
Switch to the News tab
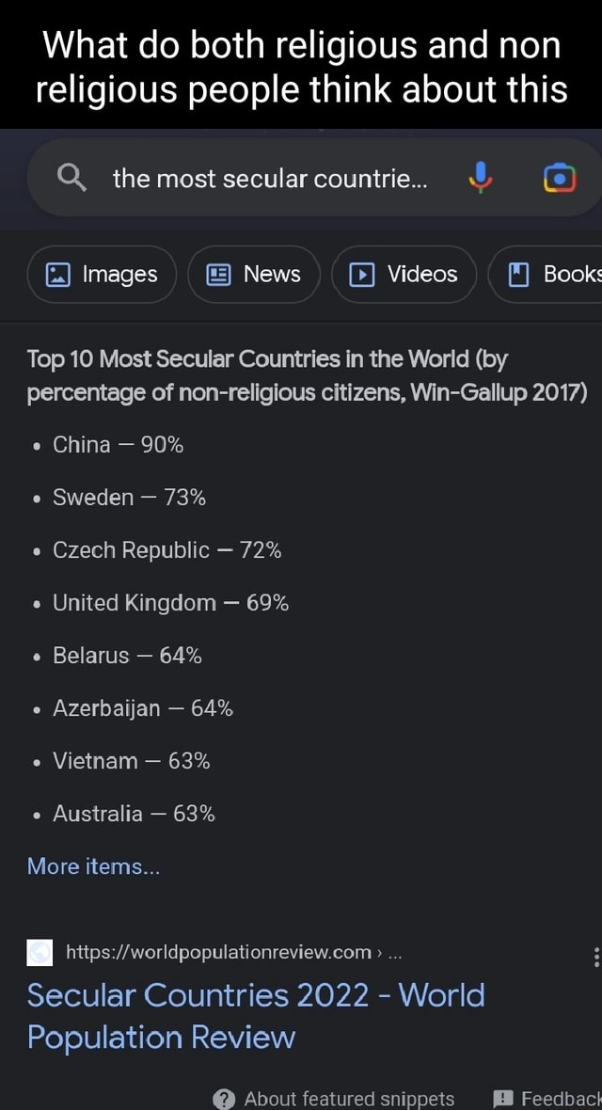[253, 274]
